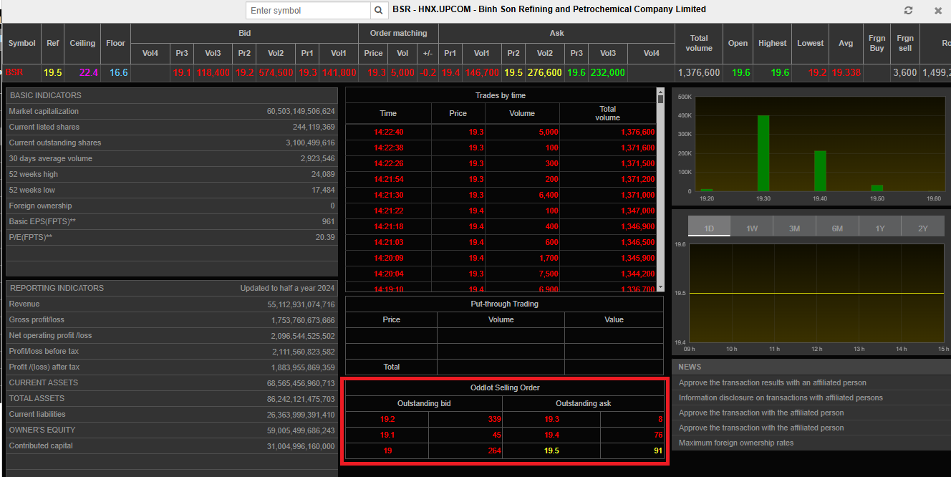The width and height of the screenshot is (951, 477).
Task: Click the floor price 16.6
Action: tap(119, 72)
